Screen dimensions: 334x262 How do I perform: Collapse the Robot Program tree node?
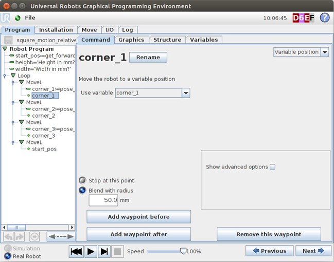point(5,49)
